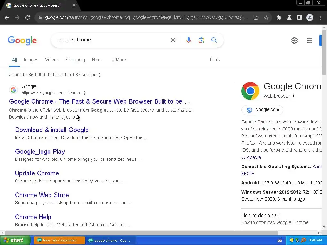Start voice search with microphone
This screenshot has width=327, height=245.
pos(188,40)
